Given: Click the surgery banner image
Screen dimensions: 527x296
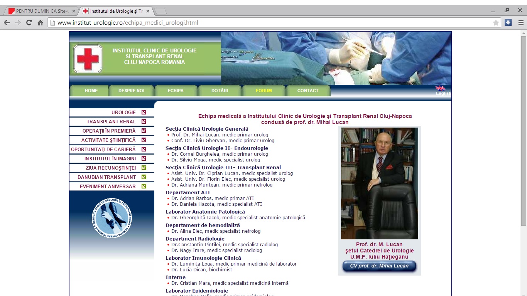Looking at the screenshot, I should tap(336, 58).
